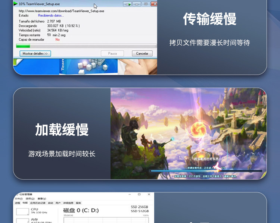Click the Pausa button in the download dialog
Screen dimensions: 280x223
112,54
